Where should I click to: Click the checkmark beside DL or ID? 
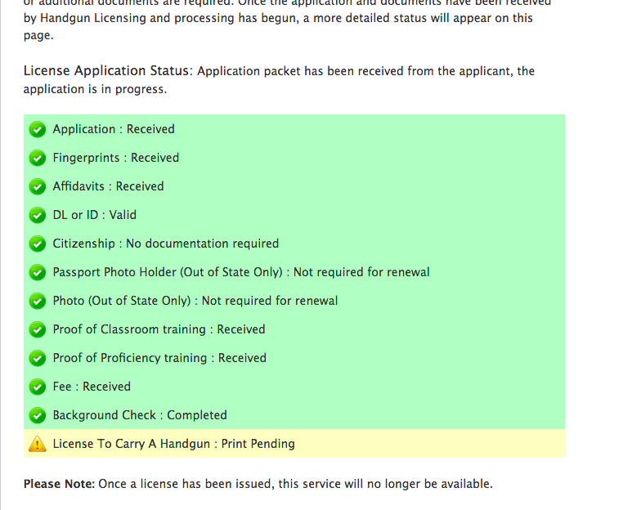pos(37,215)
